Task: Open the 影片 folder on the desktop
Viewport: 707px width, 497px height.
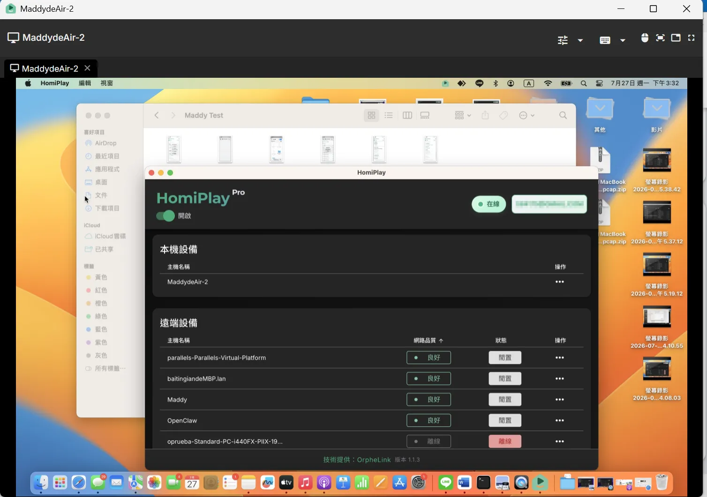Action: pos(657,115)
